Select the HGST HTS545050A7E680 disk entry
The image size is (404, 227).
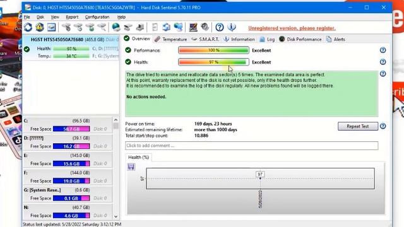[x=71, y=48]
